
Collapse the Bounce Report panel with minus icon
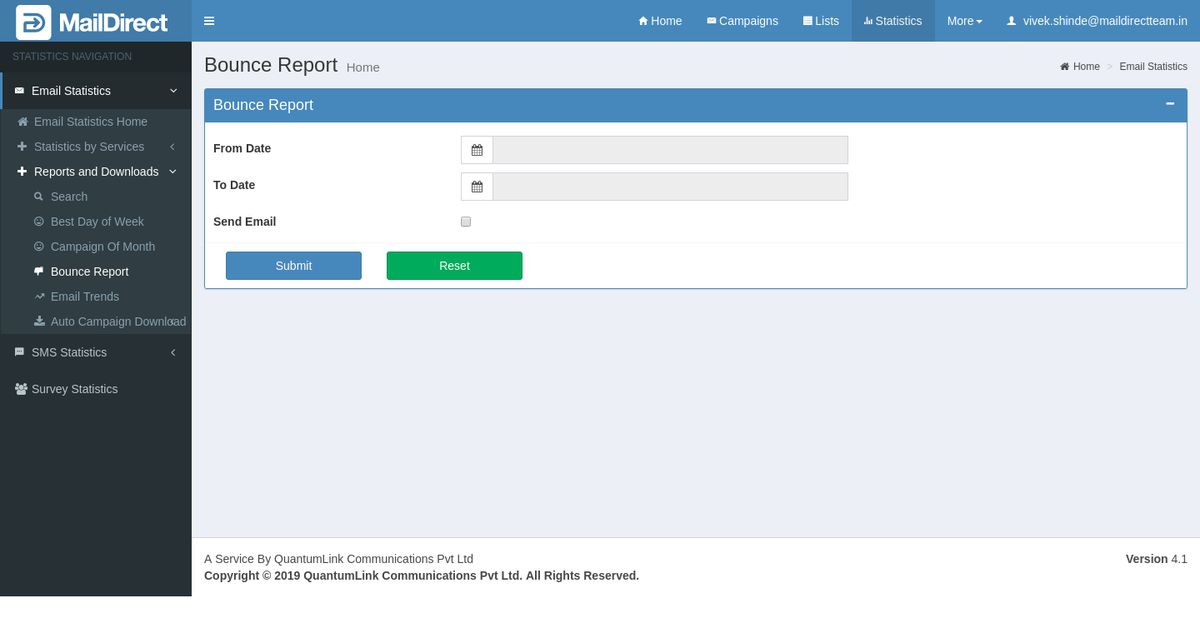(x=1170, y=104)
